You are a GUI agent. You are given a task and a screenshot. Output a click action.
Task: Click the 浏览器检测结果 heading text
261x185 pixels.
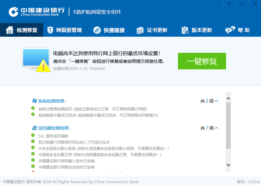click(54, 128)
